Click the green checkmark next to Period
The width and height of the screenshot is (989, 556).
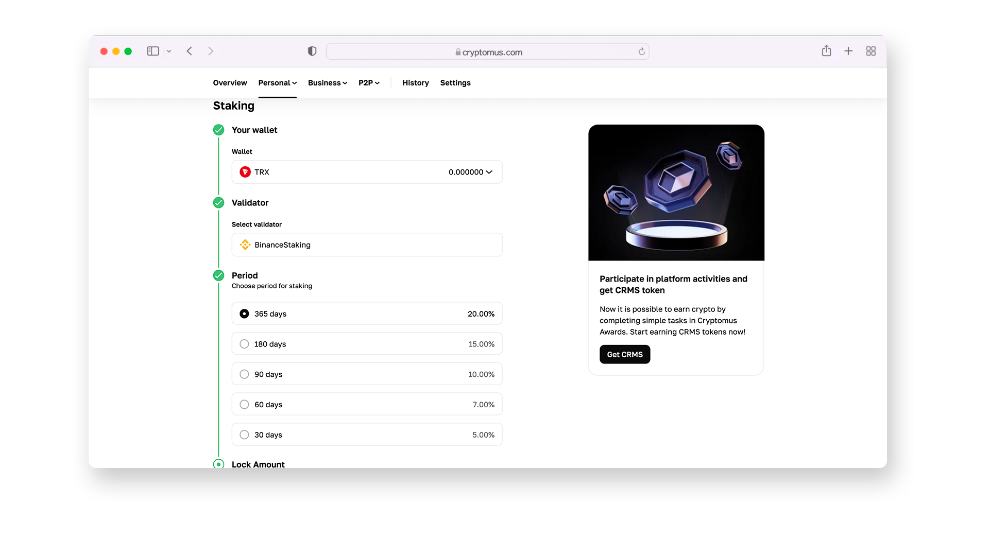pos(218,275)
